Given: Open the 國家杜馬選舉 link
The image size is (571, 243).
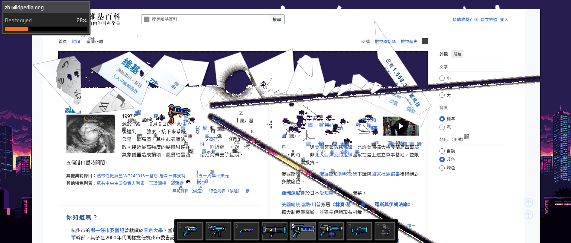Looking at the screenshot, I should [x=386, y=174].
